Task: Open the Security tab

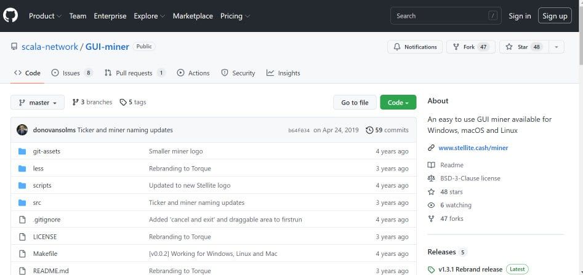Action: coord(238,73)
